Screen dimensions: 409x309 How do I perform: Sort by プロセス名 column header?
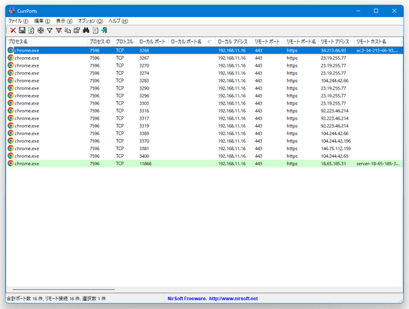click(47, 41)
